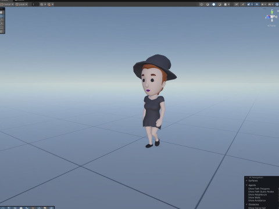Select the Rotate tool in tools overlay
The image size is (279, 209).
pyautogui.click(x=2, y=20)
